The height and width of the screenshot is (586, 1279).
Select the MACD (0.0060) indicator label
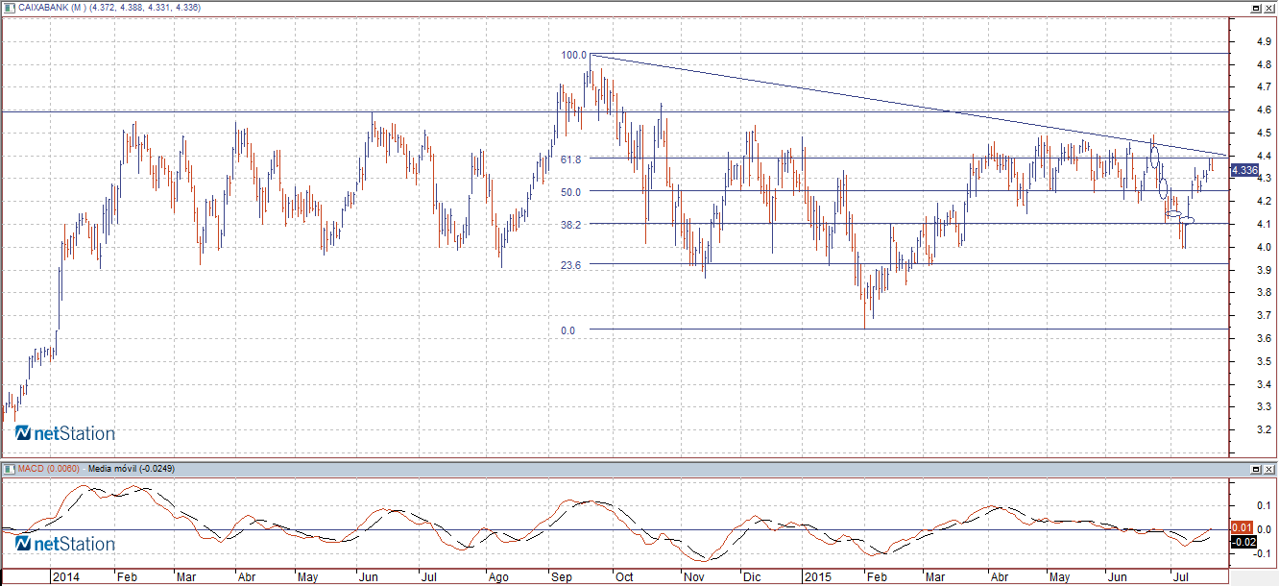(50, 469)
